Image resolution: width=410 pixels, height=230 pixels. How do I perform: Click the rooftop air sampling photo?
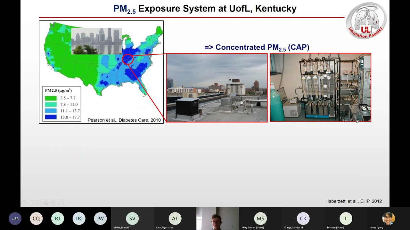217,88
